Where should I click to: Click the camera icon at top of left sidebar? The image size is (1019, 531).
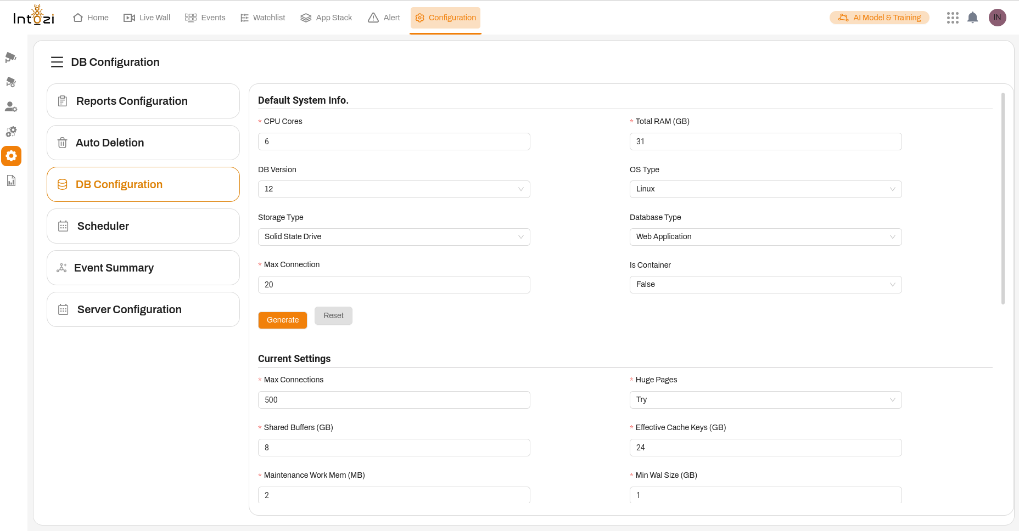[11, 58]
